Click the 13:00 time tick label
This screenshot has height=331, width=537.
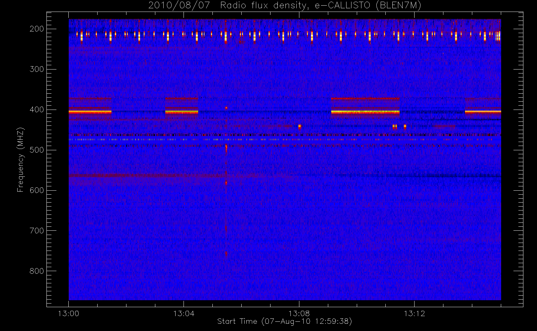[68, 313]
